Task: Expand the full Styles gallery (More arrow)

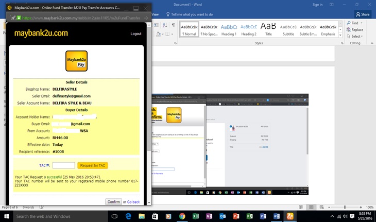Action: tap(340, 35)
